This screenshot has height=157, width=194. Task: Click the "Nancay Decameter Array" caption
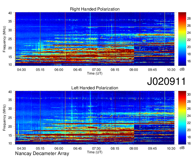point(42,154)
